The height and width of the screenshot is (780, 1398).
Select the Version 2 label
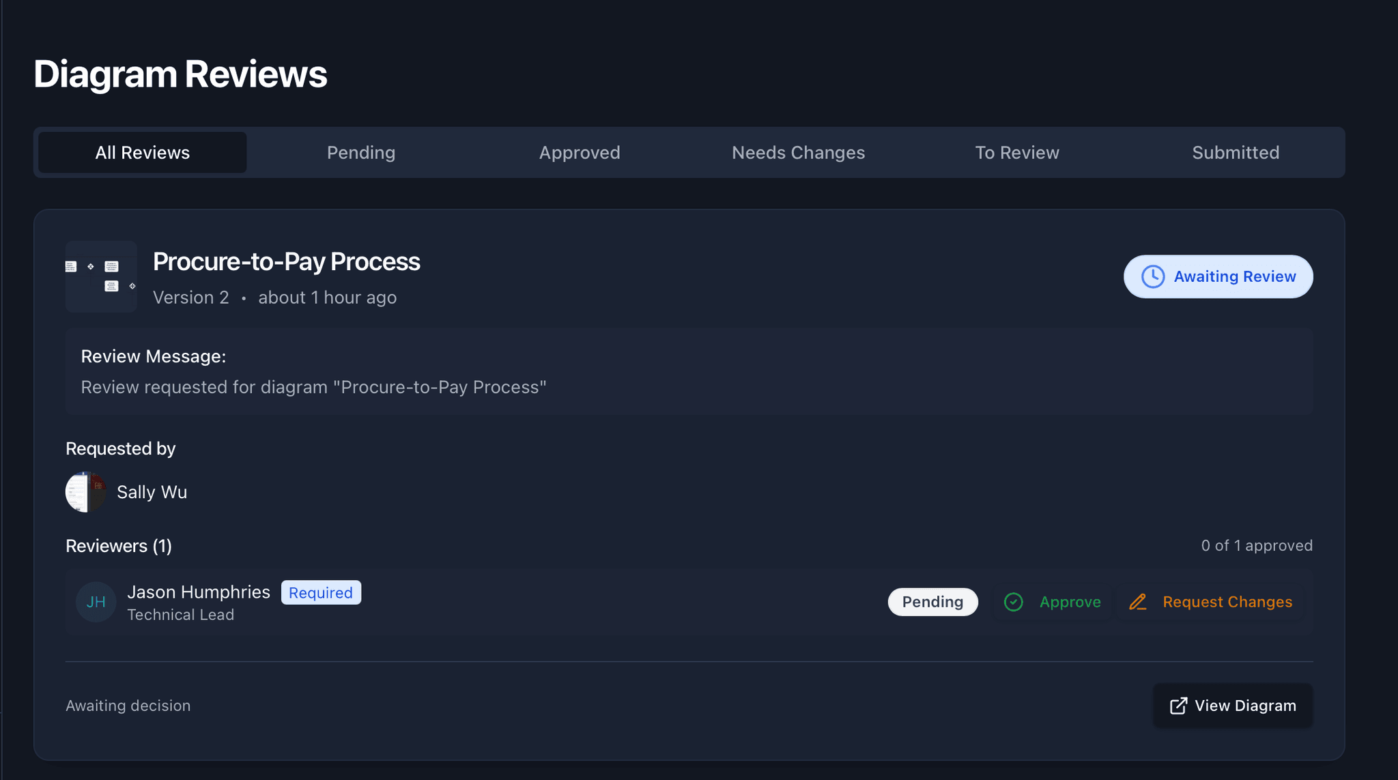coord(191,297)
